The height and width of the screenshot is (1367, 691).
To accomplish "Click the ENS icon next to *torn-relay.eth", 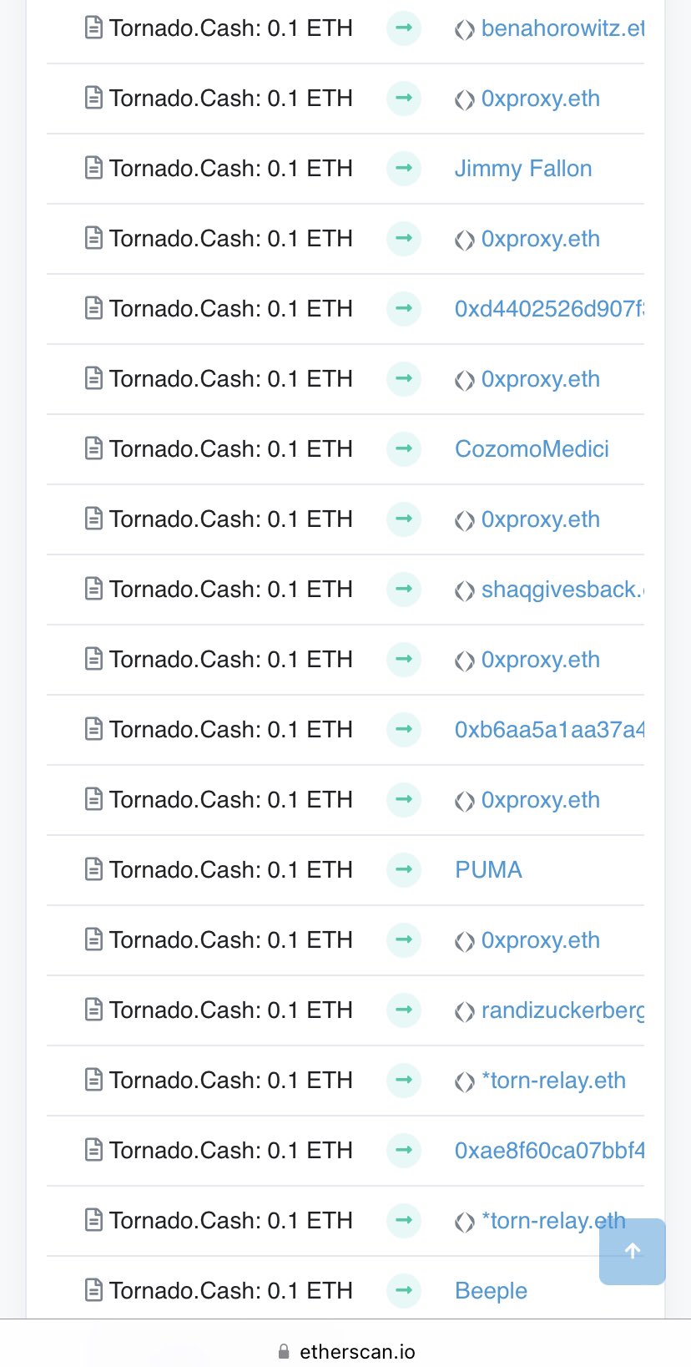I will [464, 1081].
